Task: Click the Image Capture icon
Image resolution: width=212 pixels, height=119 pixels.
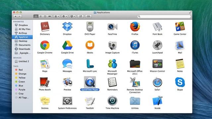Action: pyautogui.click(x=112, y=45)
